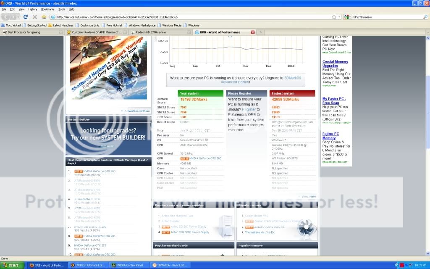Open My Faster PC - Free Scan link
Image resolution: width=430 pixels, height=269 pixels.
334,101
